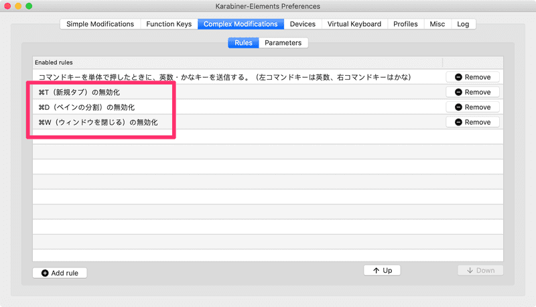This screenshot has height=307, width=536.
Task: Maximize the window with green button
Action: tap(29, 6)
